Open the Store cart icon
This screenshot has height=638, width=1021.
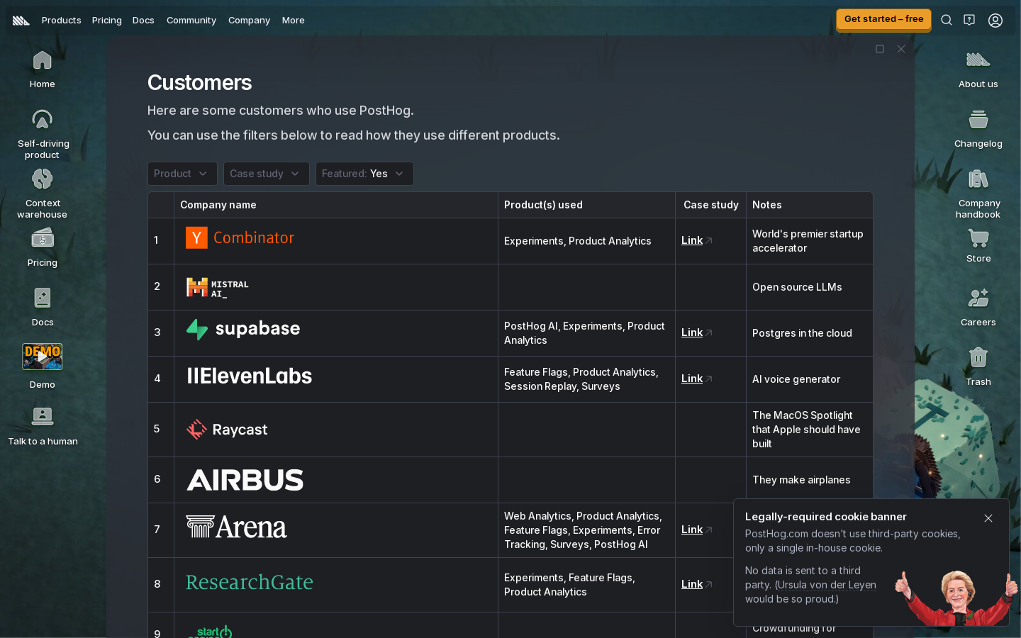tap(978, 245)
